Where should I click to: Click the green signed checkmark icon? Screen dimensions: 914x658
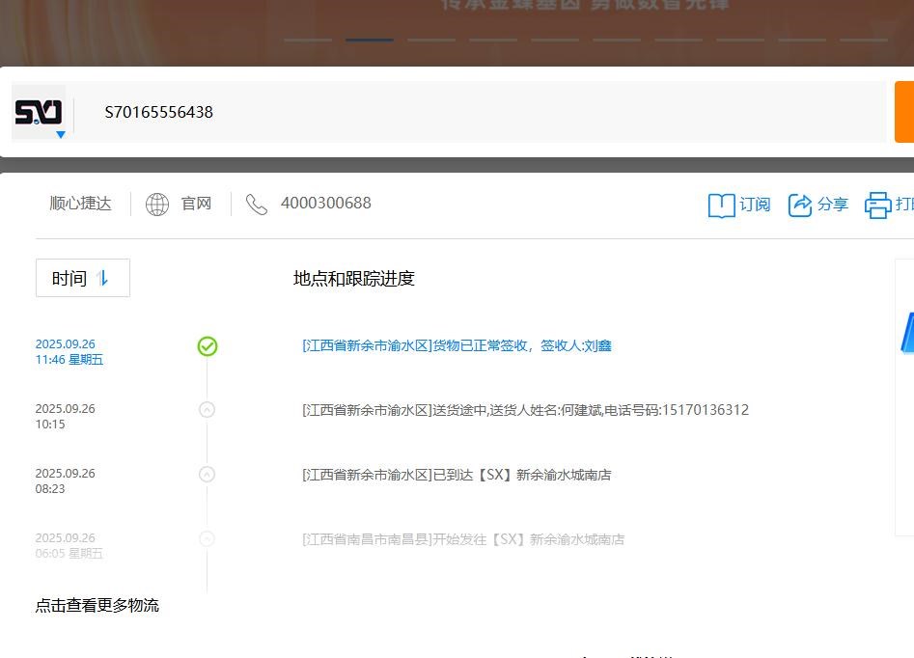click(x=207, y=346)
